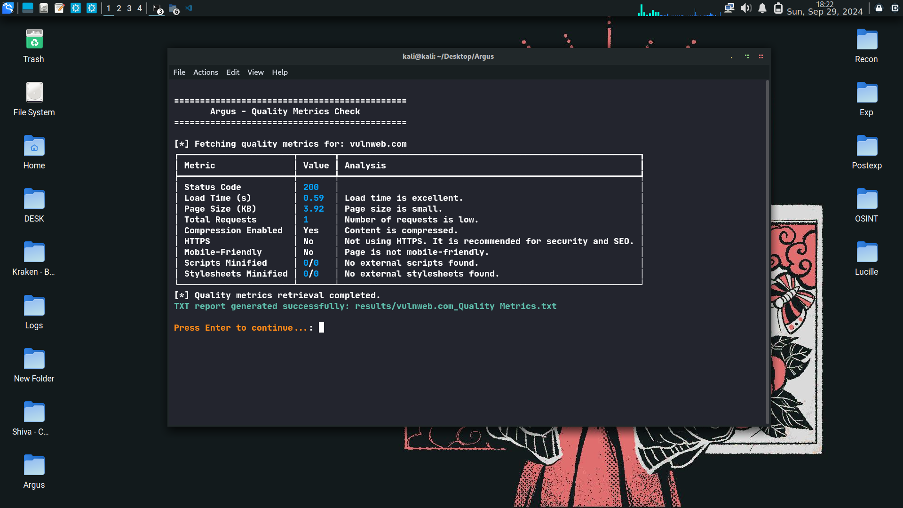Open the Actions menu in terminal
The width and height of the screenshot is (903, 508).
206,72
